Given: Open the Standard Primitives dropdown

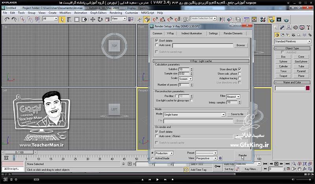Looking at the screenshot, I should tap(293, 41).
